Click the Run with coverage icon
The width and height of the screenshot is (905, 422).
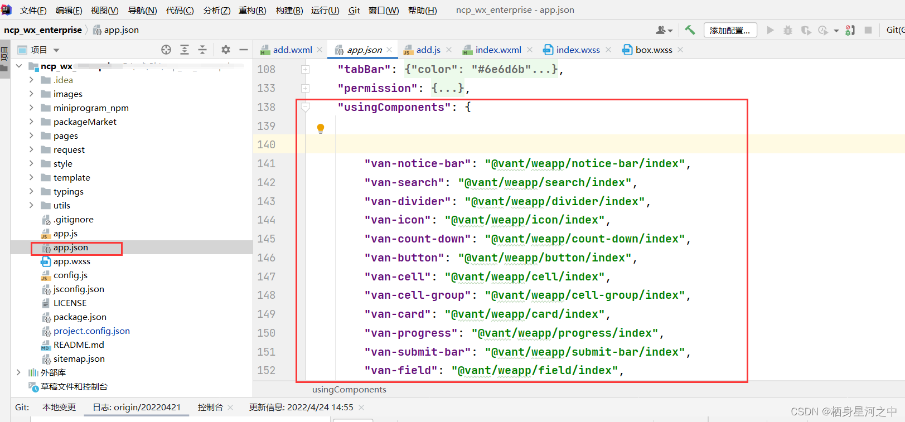tap(806, 30)
